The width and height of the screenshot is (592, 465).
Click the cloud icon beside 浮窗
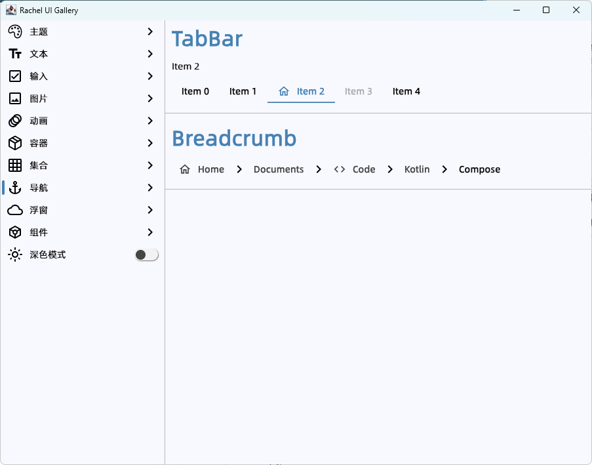(15, 210)
